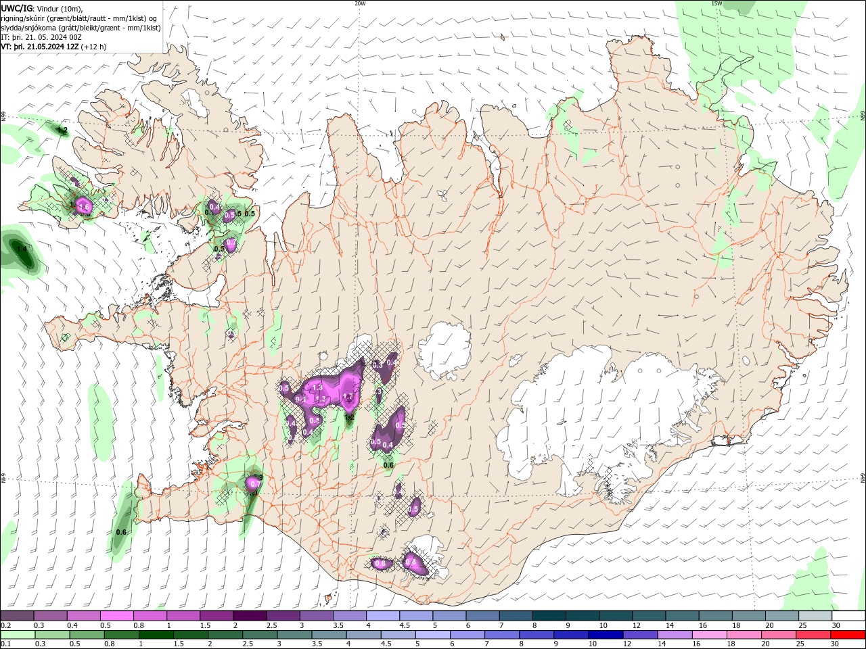Select the IT: þri. 21. 05. 2024 00Z line

tap(41, 37)
